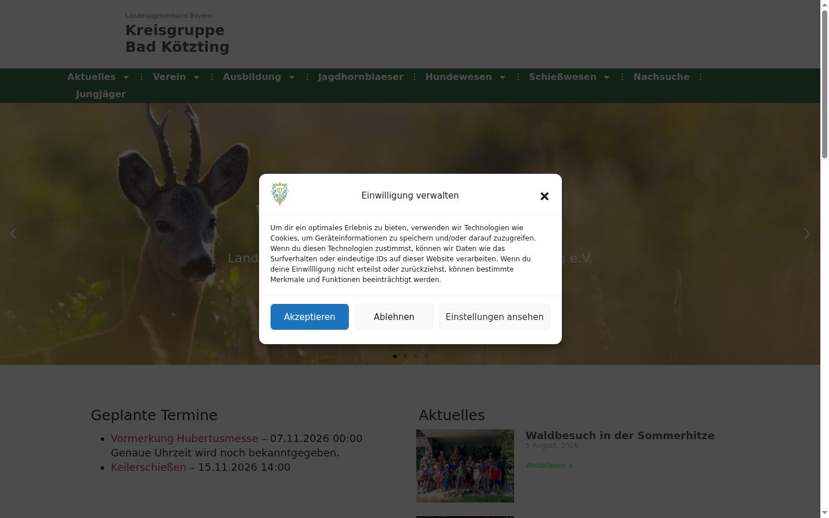Expand the Schießwesen menu dropdown arrow
Viewport: 829px width, 518px height.
(x=607, y=77)
